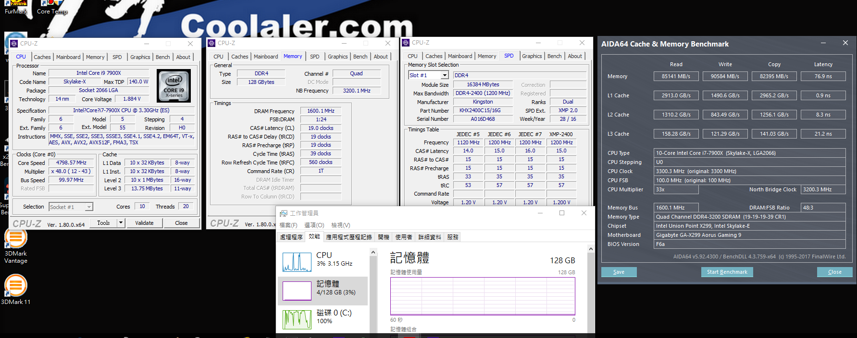Open the 檢視(V) menu in Task Manager
Image resolution: width=857 pixels, height=338 pixels.
(x=341, y=225)
